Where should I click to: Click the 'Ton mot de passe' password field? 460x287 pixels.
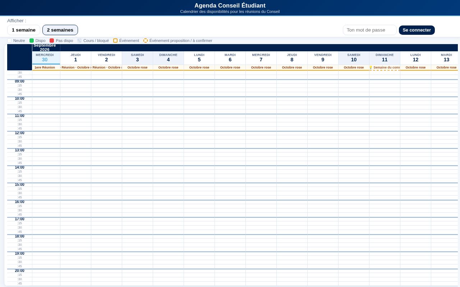point(370,30)
